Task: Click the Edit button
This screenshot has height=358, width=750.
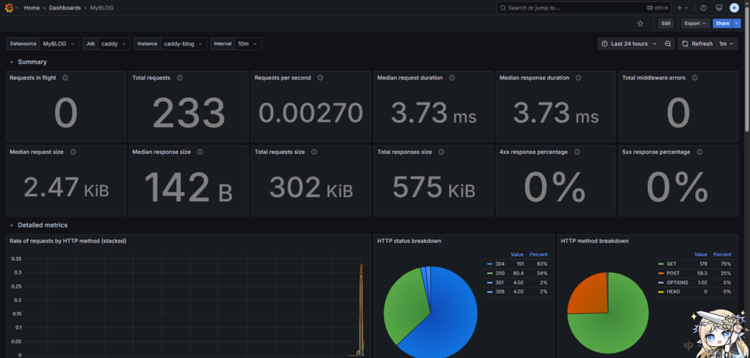Action: 666,23
